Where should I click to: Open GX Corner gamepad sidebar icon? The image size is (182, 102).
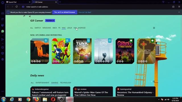(x=3, y=13)
